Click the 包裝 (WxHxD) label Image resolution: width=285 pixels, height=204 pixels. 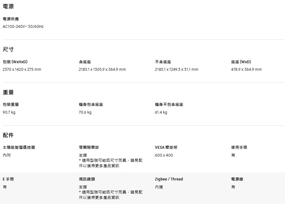click(x=15, y=62)
